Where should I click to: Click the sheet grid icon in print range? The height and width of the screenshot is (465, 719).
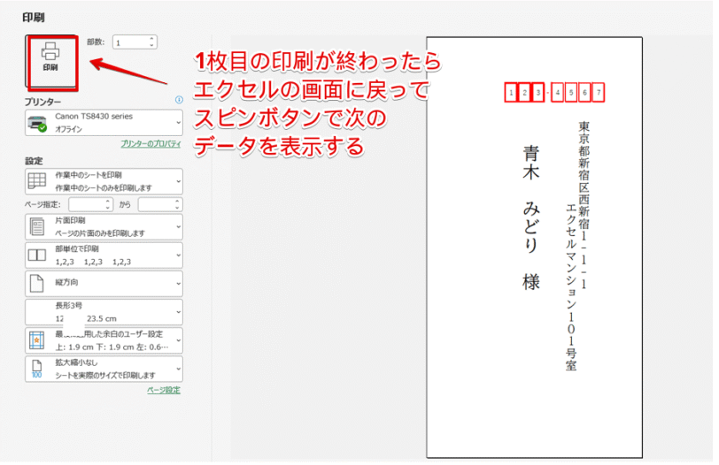click(37, 180)
